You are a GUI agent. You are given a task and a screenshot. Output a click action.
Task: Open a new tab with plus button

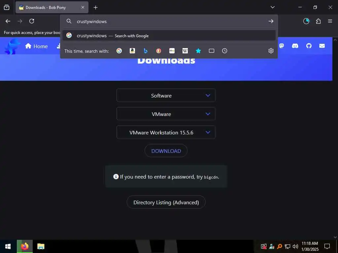point(95,8)
